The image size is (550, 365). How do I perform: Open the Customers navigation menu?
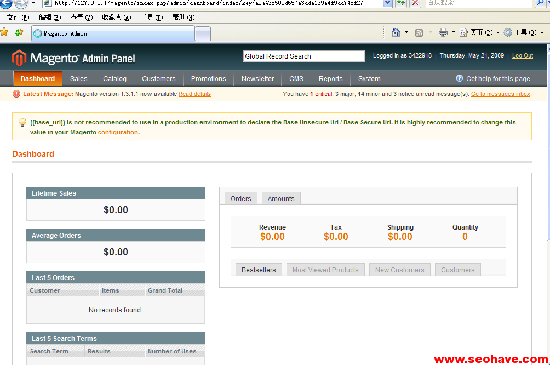(158, 78)
